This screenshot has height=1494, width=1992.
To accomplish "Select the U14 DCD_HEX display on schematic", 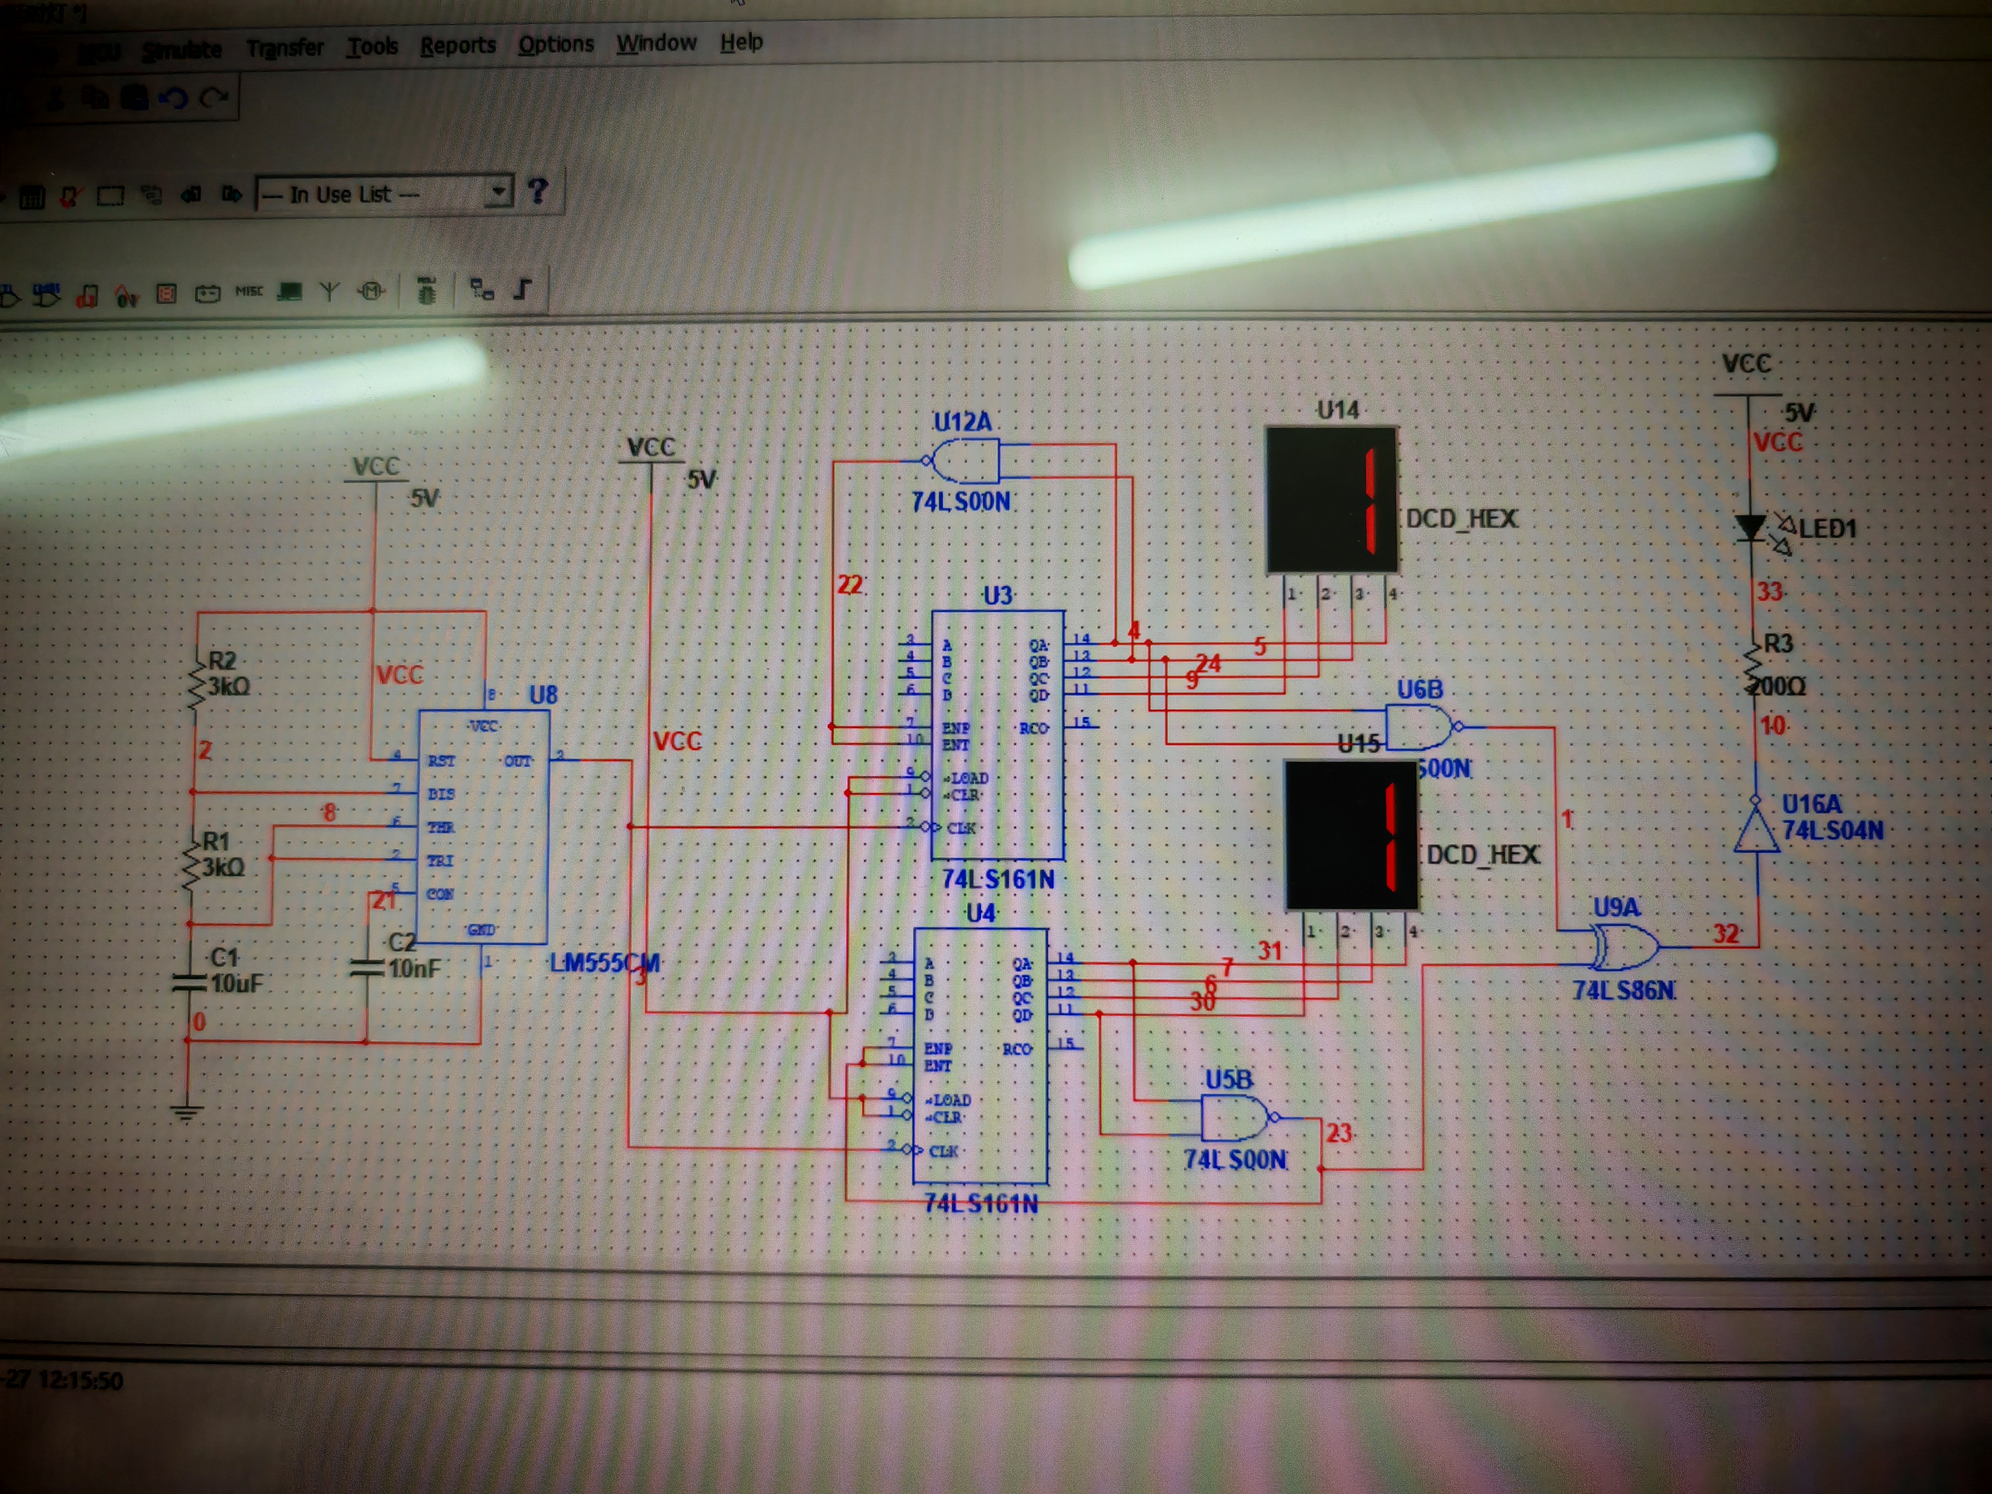I will pos(1331,500).
